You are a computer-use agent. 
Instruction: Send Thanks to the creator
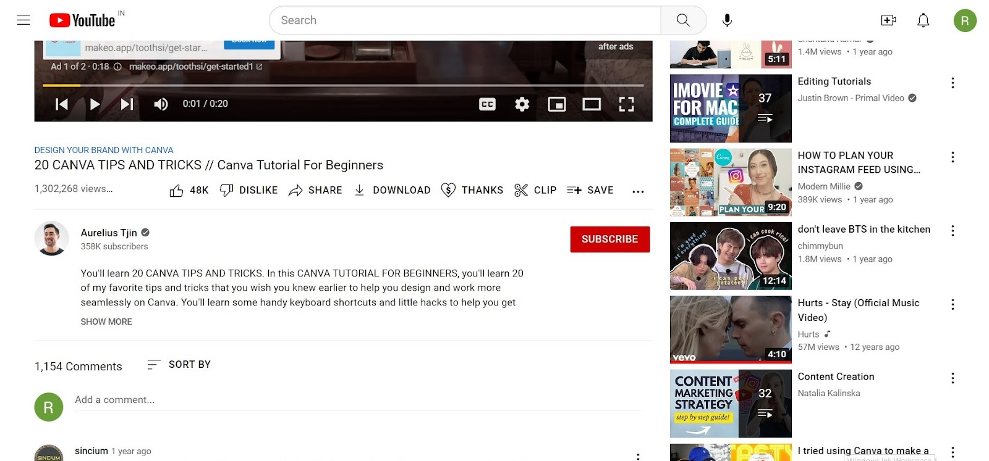tap(472, 190)
